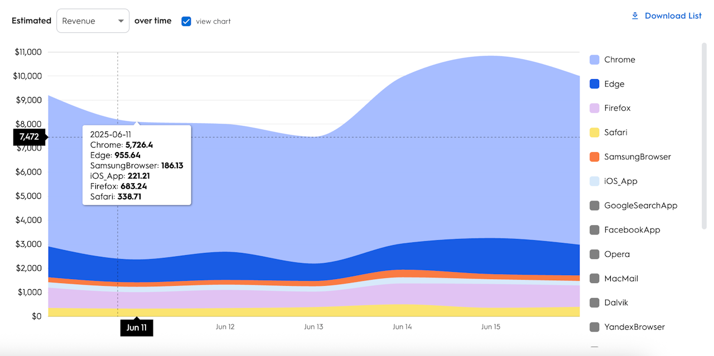Click the Revenue dropdown arrow

pos(120,21)
